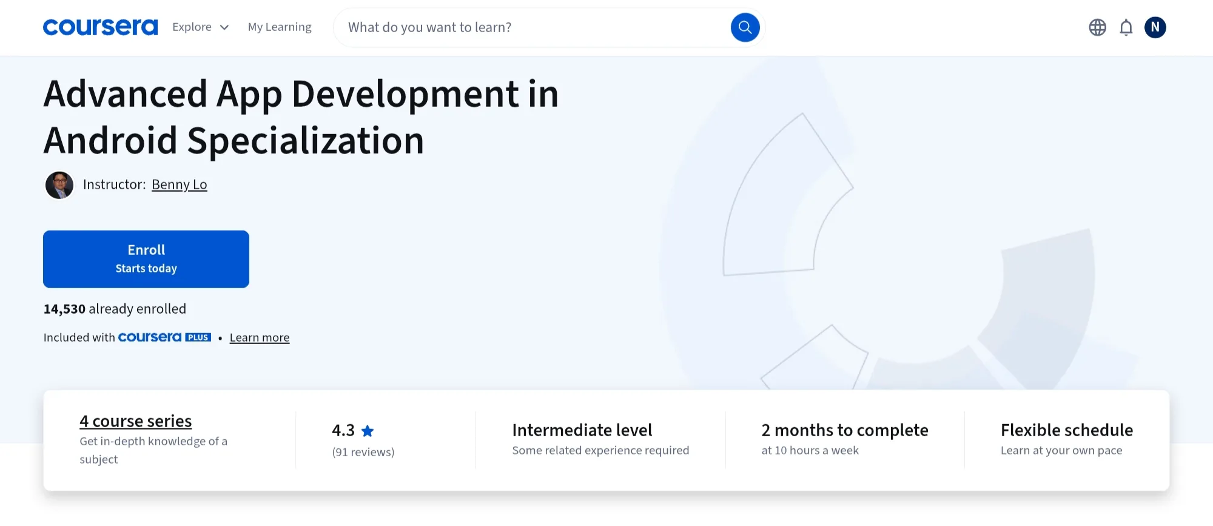Click the Coursera logo
The image size is (1213, 526).
tap(100, 27)
